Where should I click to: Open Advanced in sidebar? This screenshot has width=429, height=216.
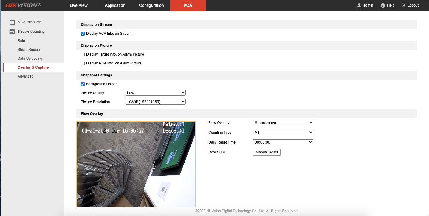point(26,76)
